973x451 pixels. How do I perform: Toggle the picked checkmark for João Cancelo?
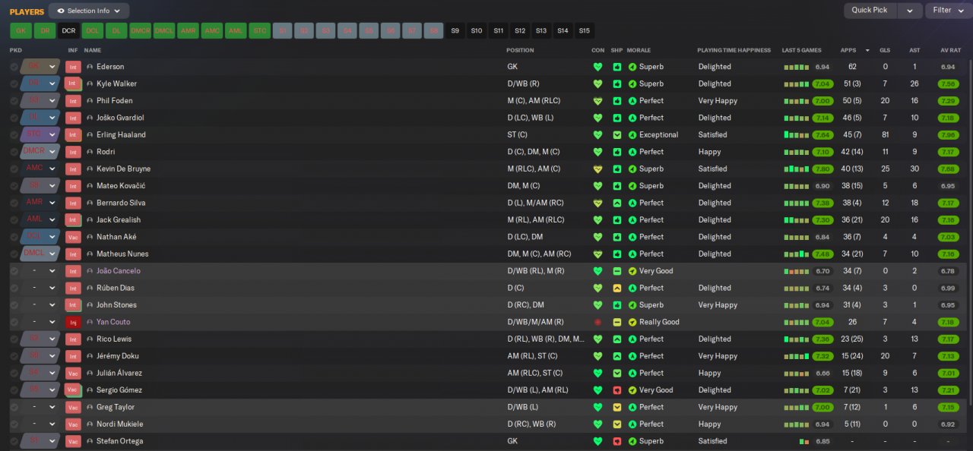coord(14,271)
